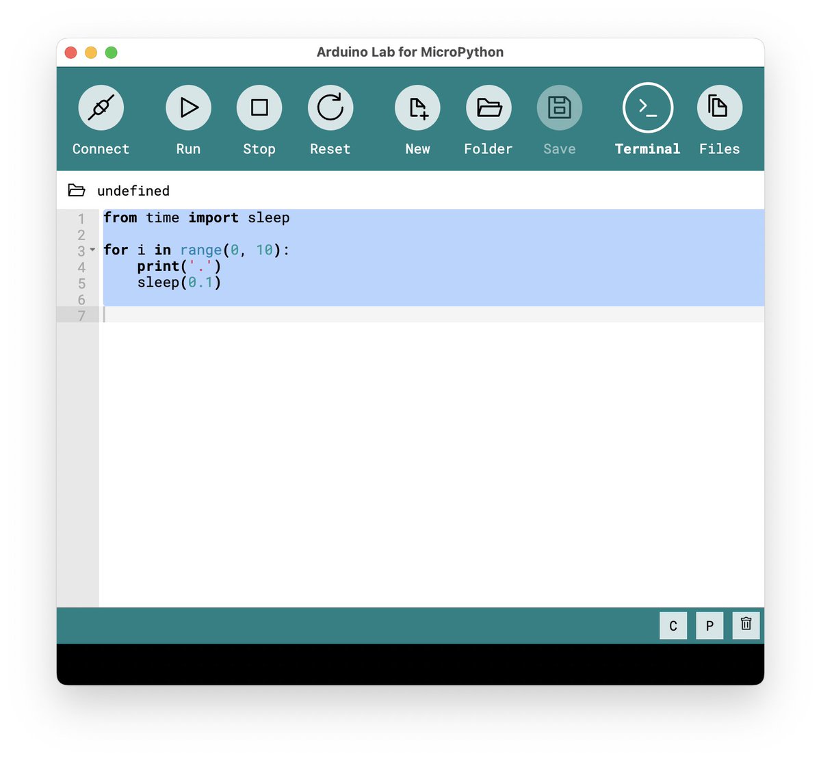Maximize the window with the green button

[x=112, y=53]
